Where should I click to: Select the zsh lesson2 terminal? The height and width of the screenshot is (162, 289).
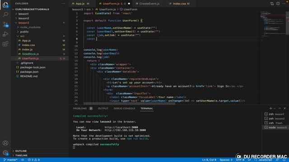click(x=275, y=118)
